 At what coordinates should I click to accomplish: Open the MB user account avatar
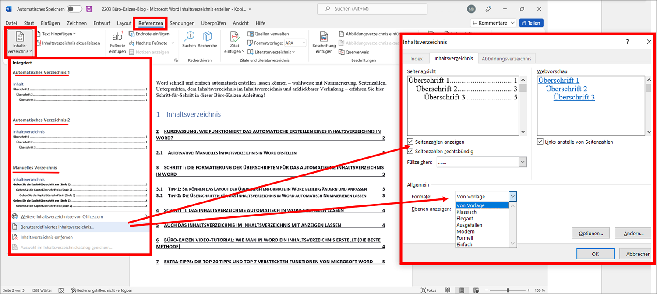(471, 9)
